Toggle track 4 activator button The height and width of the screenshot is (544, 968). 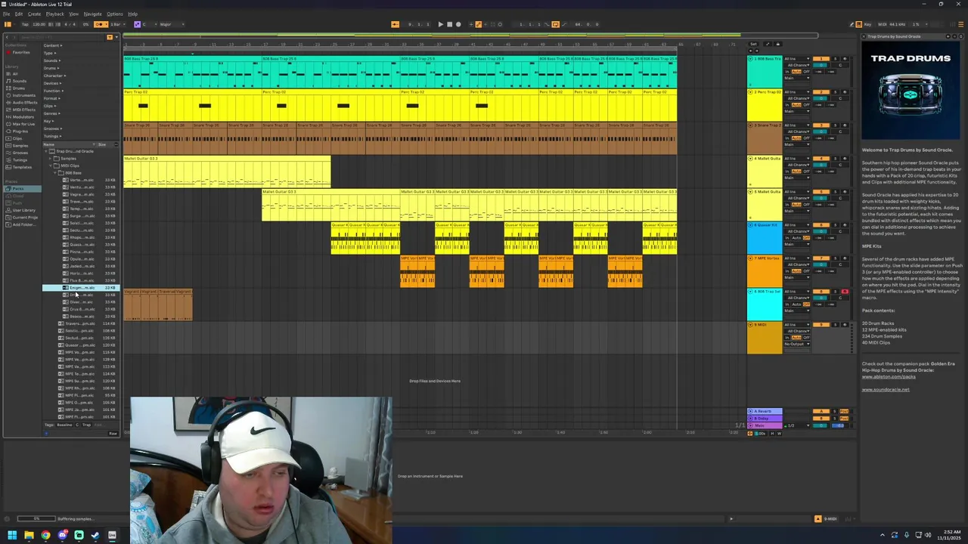coord(821,159)
